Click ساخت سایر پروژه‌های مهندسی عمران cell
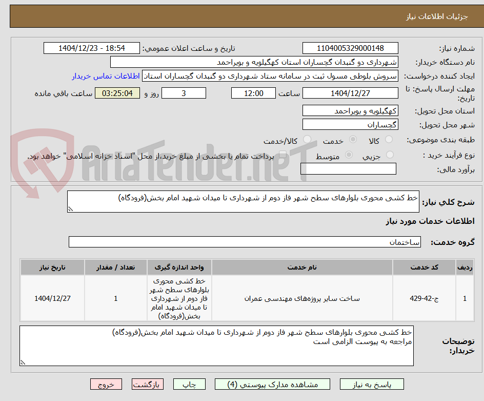Viewport: 484px width, 401px height. pos(302,298)
